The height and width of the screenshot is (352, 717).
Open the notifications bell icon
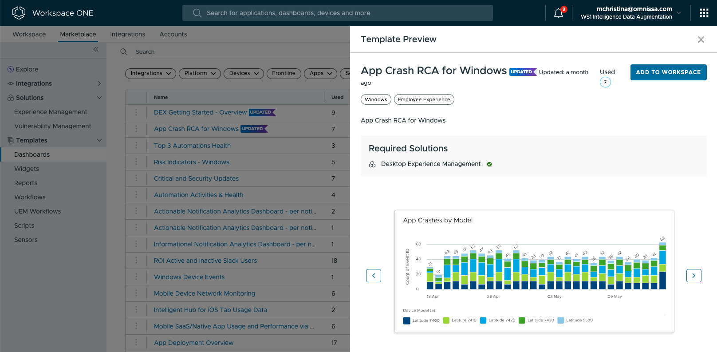click(x=559, y=13)
